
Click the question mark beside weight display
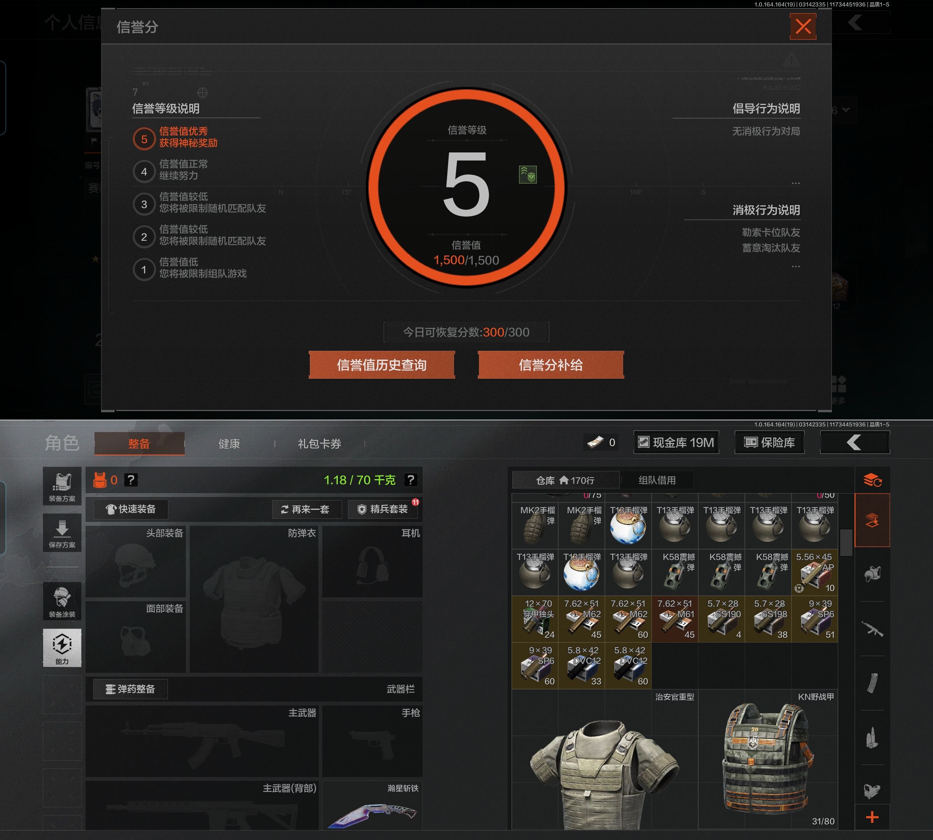click(x=410, y=480)
